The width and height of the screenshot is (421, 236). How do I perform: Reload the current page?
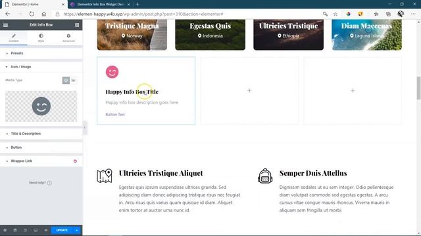[x=32, y=14]
